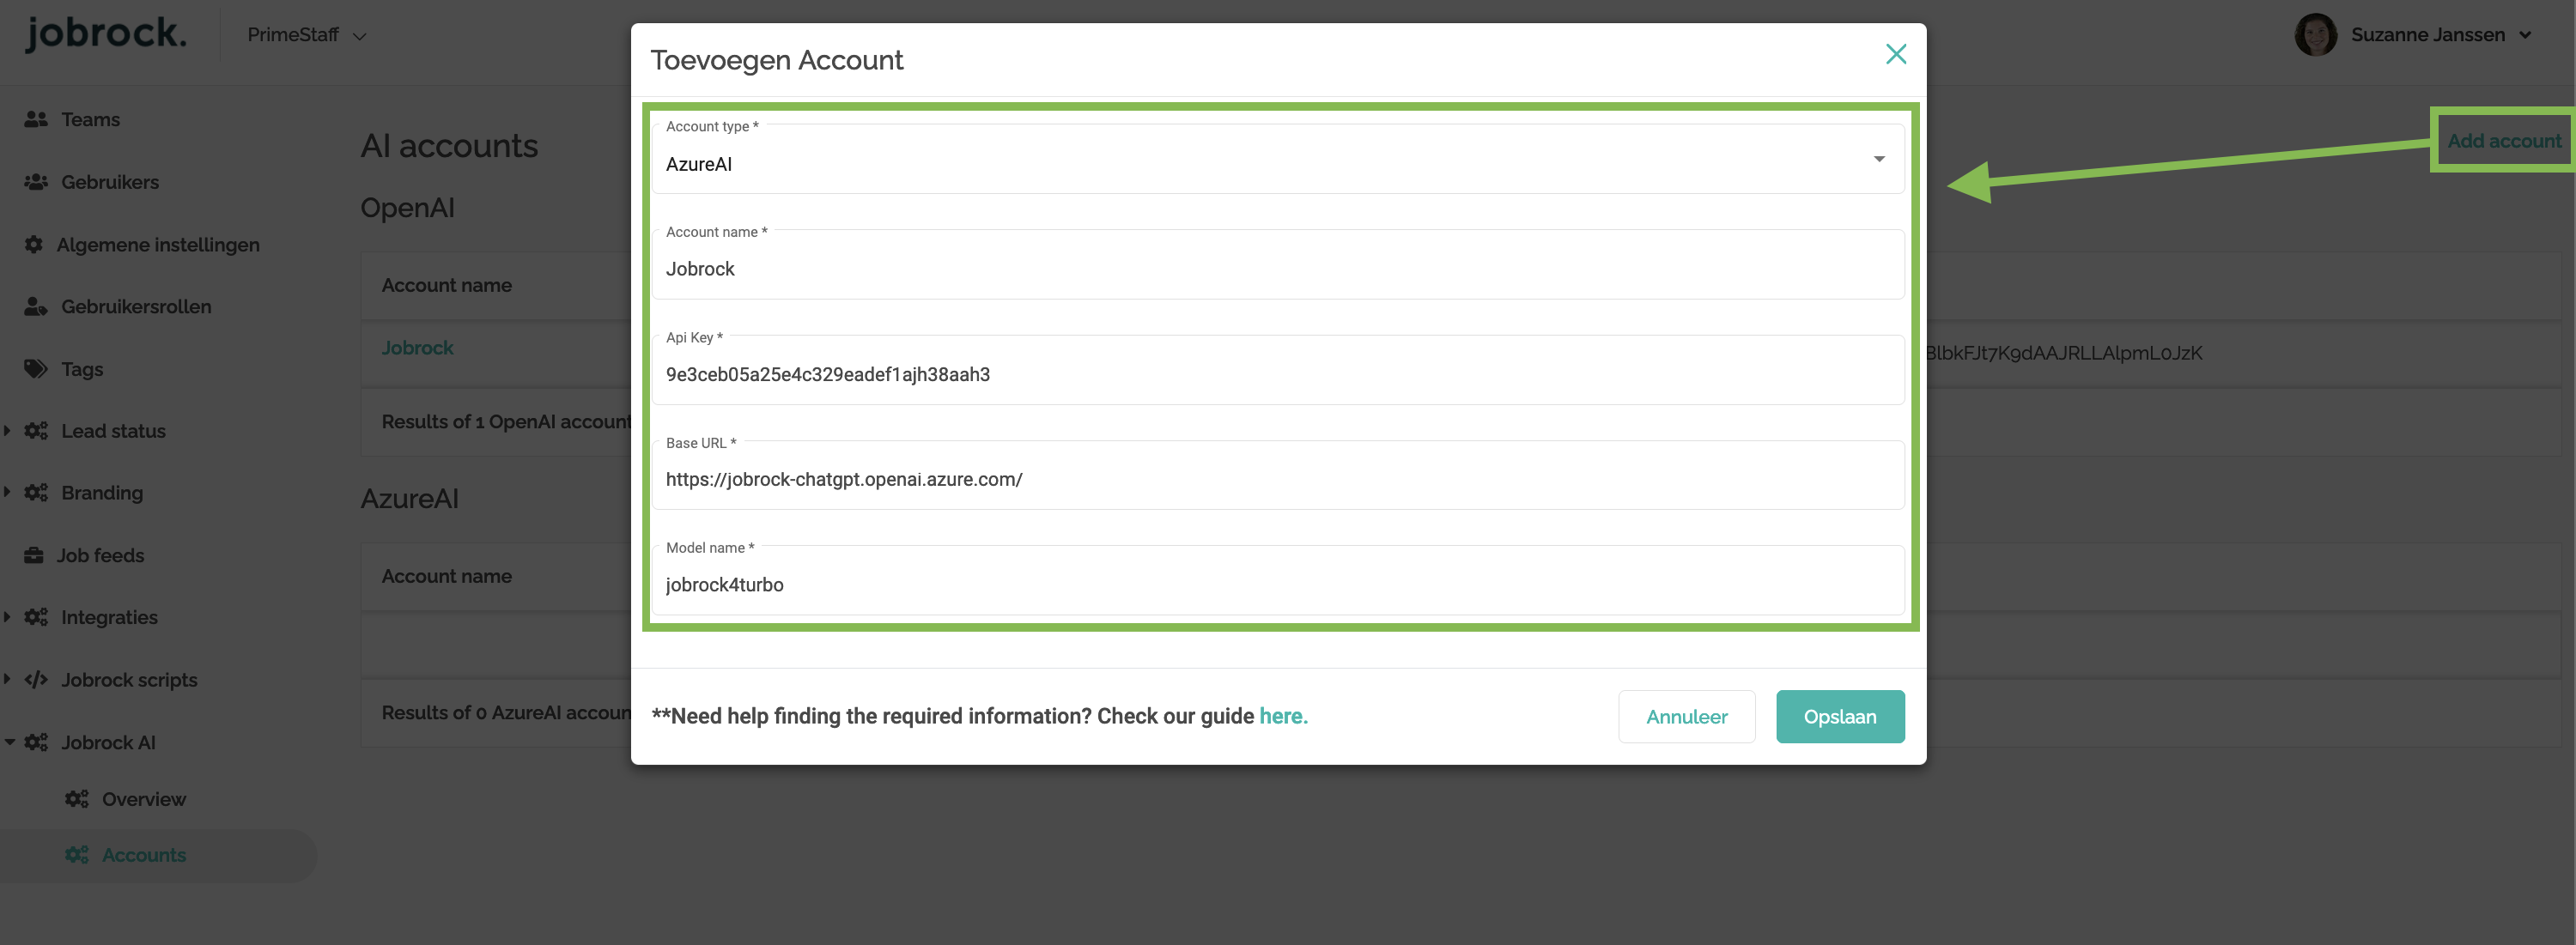Click the Api Key input field
2576x945 pixels.
tap(1277, 375)
